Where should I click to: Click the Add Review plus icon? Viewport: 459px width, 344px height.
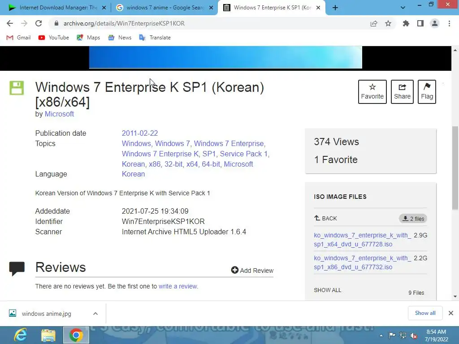(235, 270)
